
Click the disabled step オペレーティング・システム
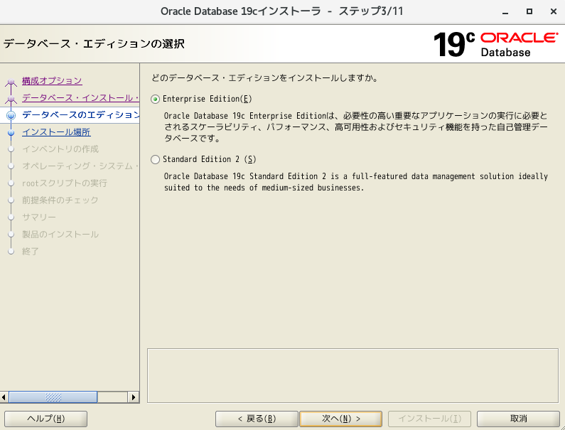click(x=80, y=166)
